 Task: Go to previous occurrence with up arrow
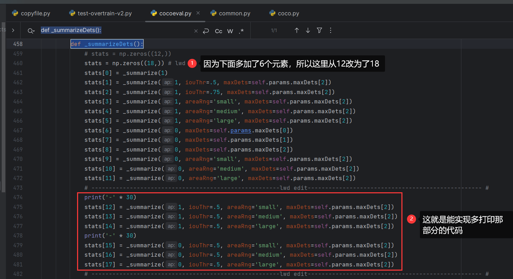pos(297,31)
